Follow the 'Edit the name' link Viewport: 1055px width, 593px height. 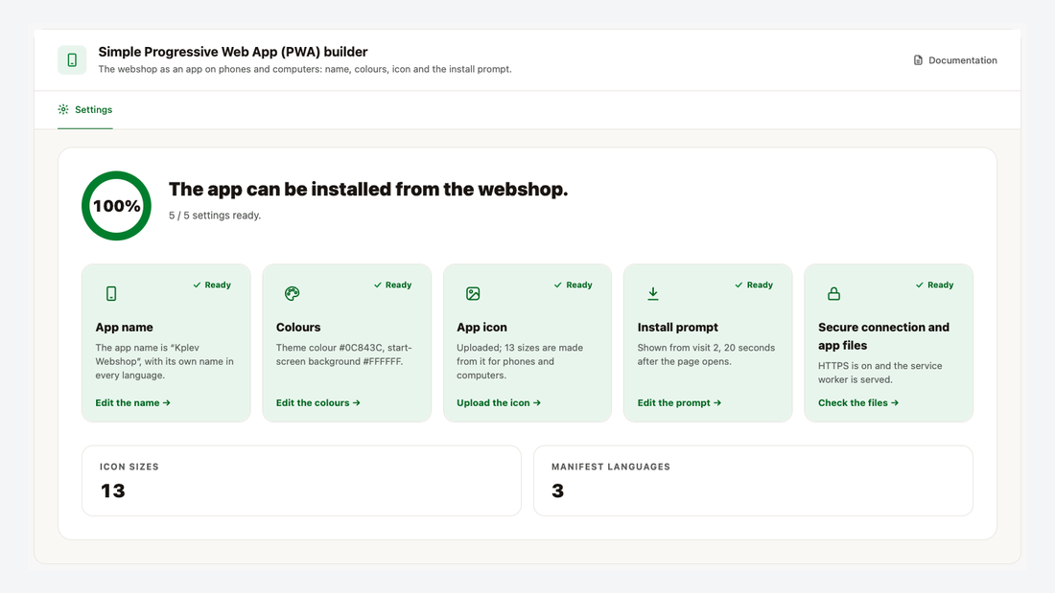[132, 402]
